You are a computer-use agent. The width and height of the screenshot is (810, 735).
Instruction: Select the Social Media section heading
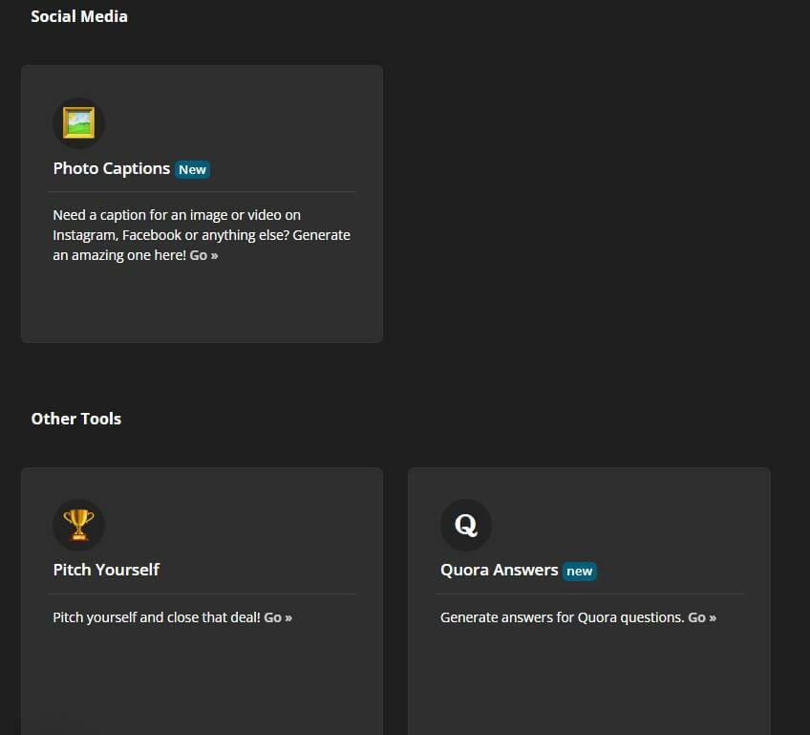pos(79,16)
